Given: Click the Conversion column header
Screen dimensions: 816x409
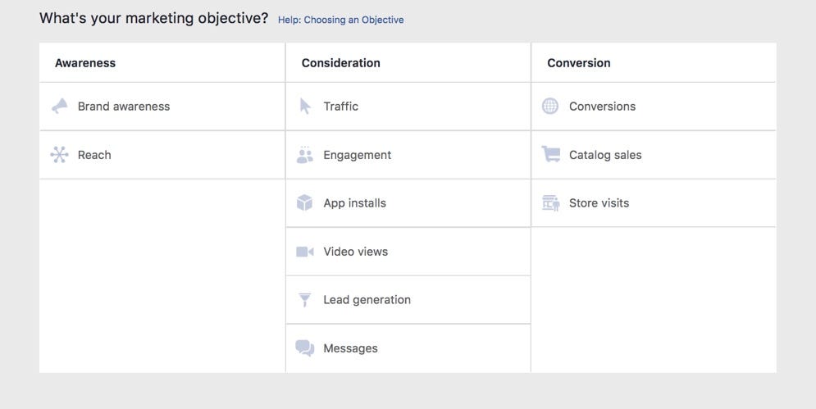Looking at the screenshot, I should click(579, 63).
